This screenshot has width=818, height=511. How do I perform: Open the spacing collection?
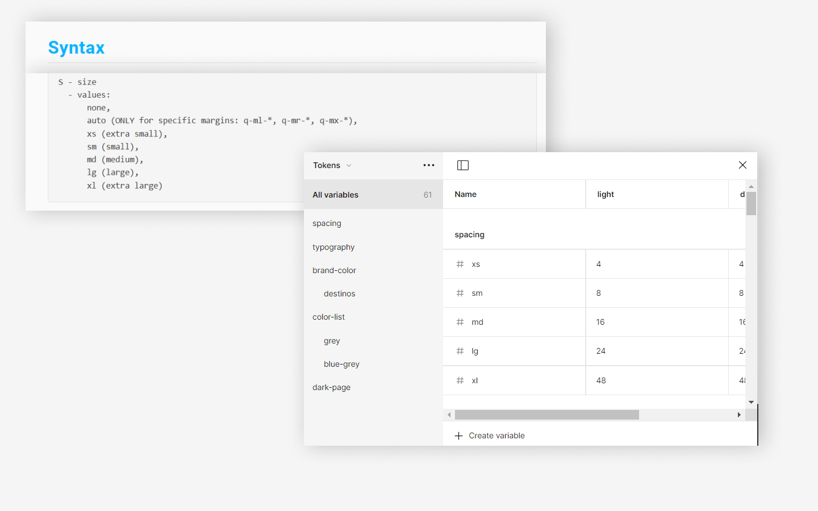tap(327, 223)
